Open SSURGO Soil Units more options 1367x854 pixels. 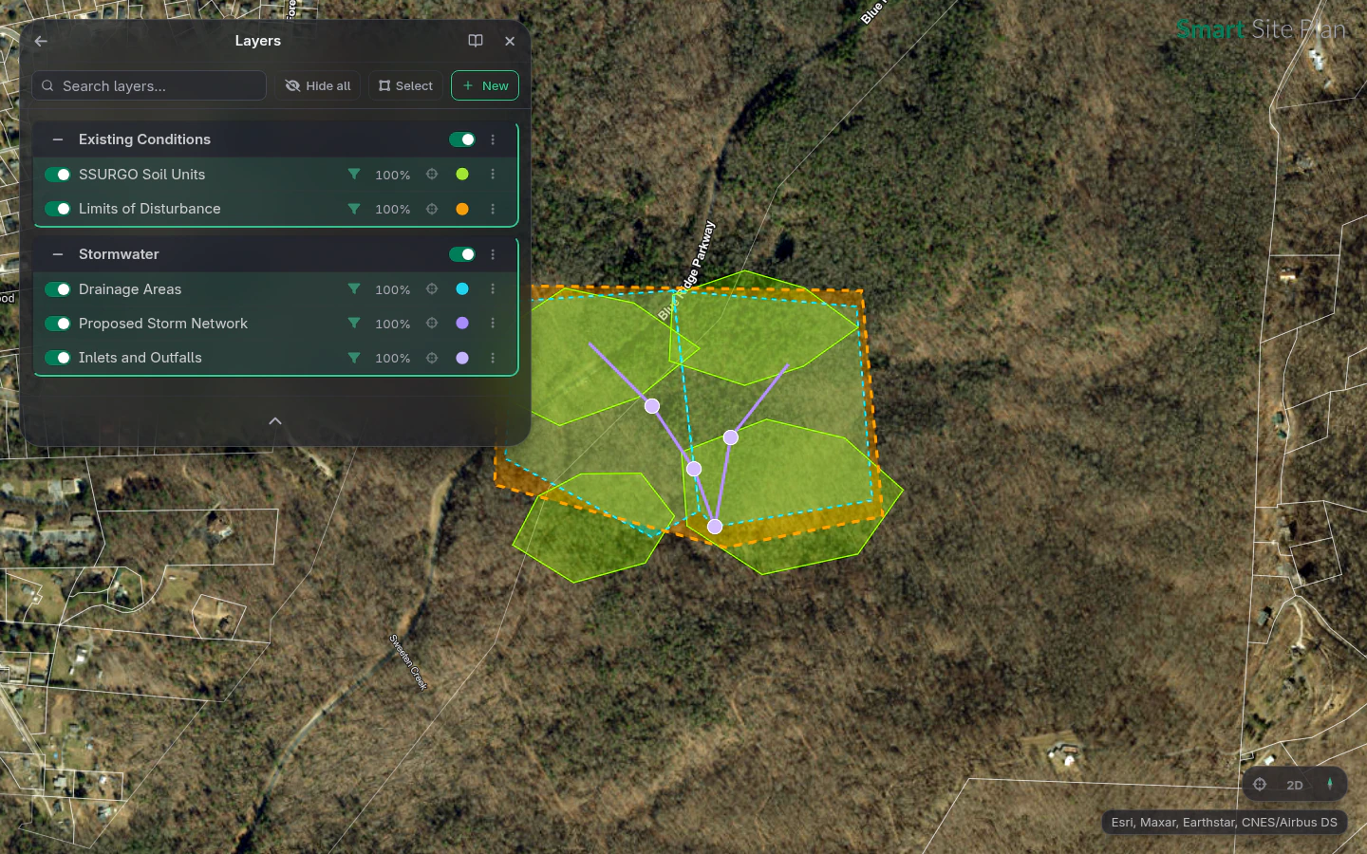click(493, 175)
